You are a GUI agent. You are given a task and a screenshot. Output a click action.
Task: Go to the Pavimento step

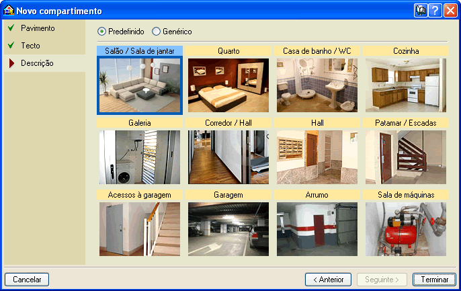(x=38, y=28)
